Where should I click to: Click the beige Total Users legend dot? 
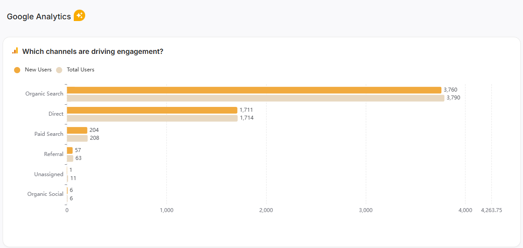click(59, 70)
